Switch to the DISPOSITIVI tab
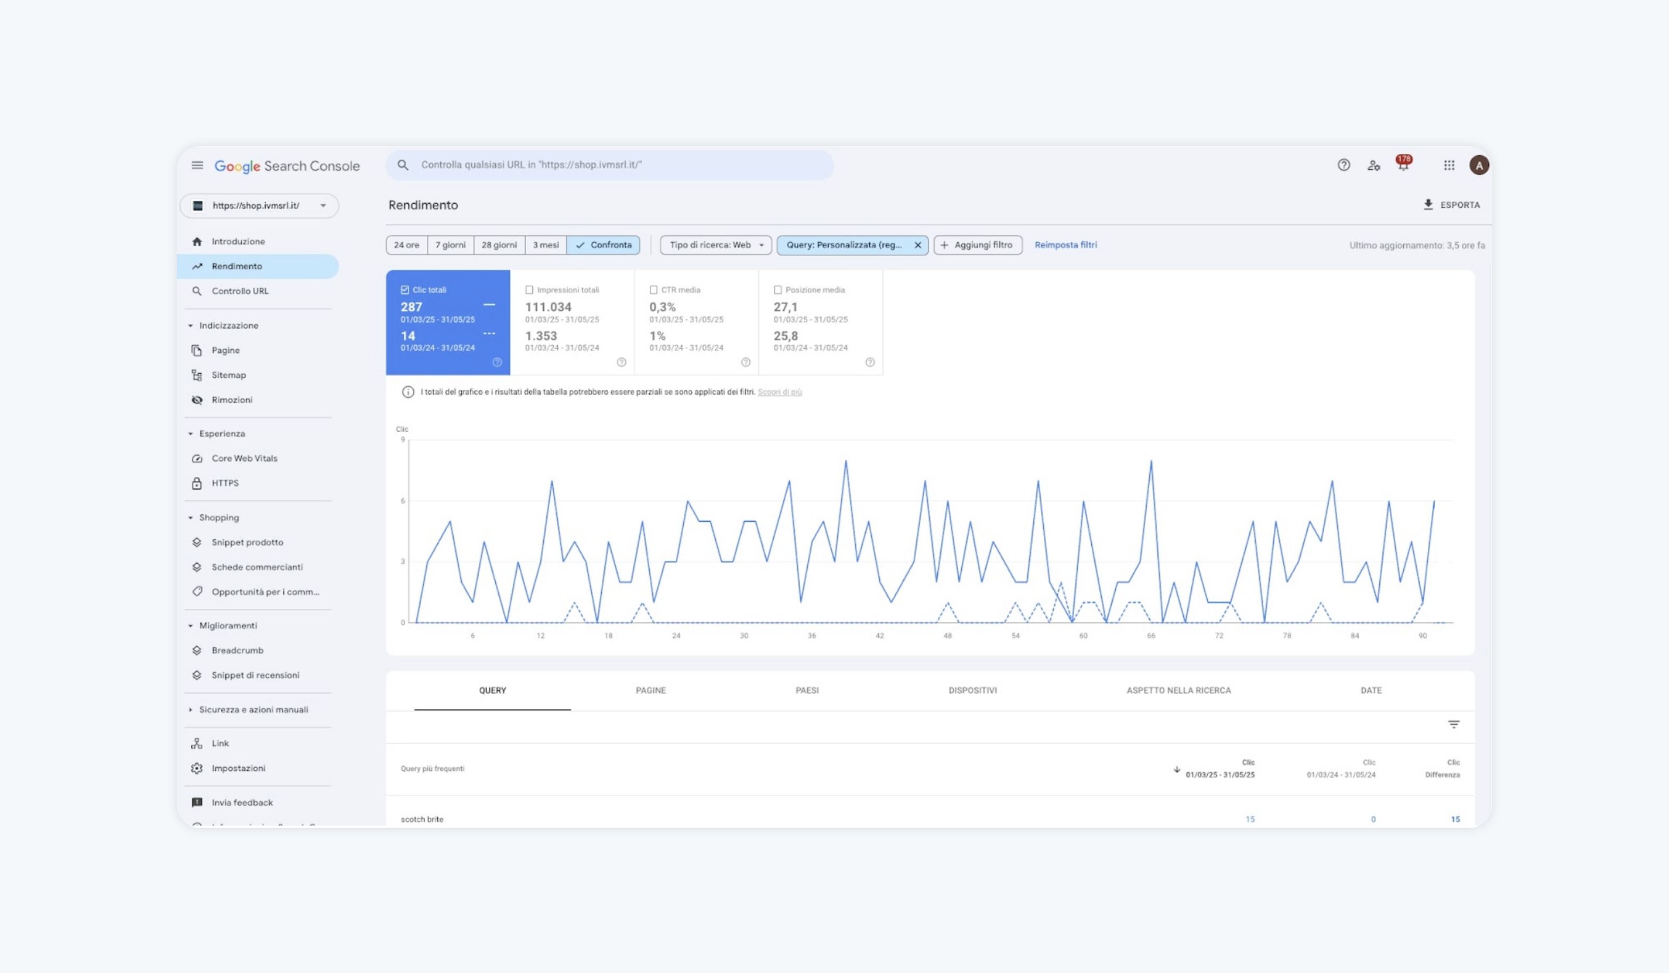 (972, 690)
